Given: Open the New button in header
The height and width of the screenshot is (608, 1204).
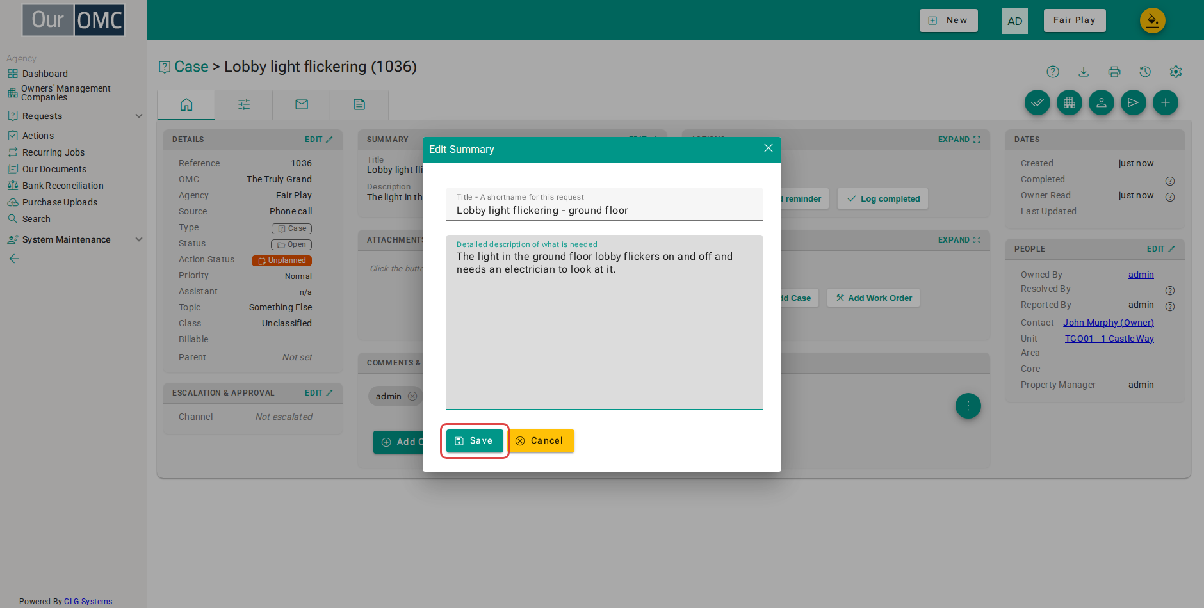Looking at the screenshot, I should pyautogui.click(x=948, y=20).
